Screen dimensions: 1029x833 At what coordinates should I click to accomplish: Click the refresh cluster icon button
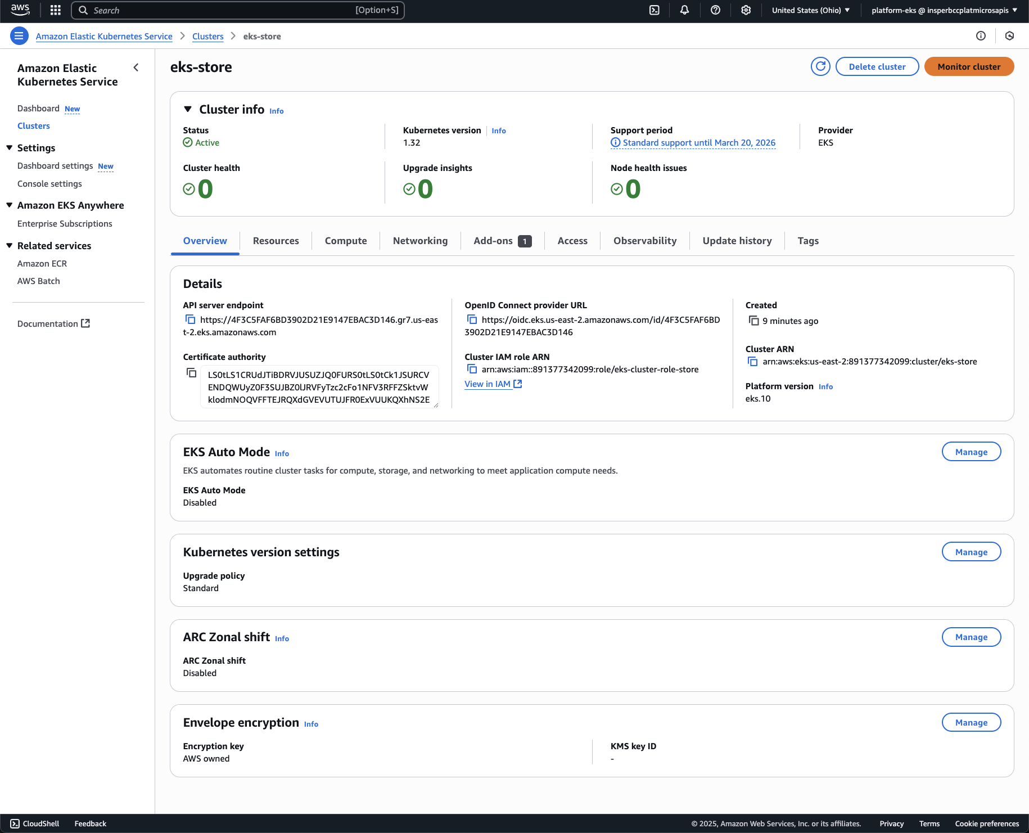point(820,66)
